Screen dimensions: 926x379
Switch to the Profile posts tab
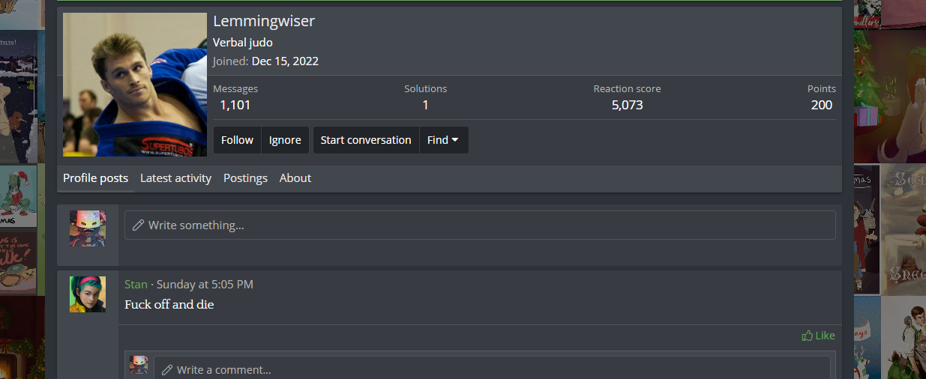click(x=95, y=178)
